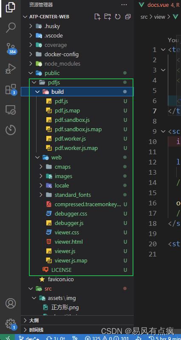Open the Remote Explorer view
This screenshot has width=181, height=340.
coord(10,110)
